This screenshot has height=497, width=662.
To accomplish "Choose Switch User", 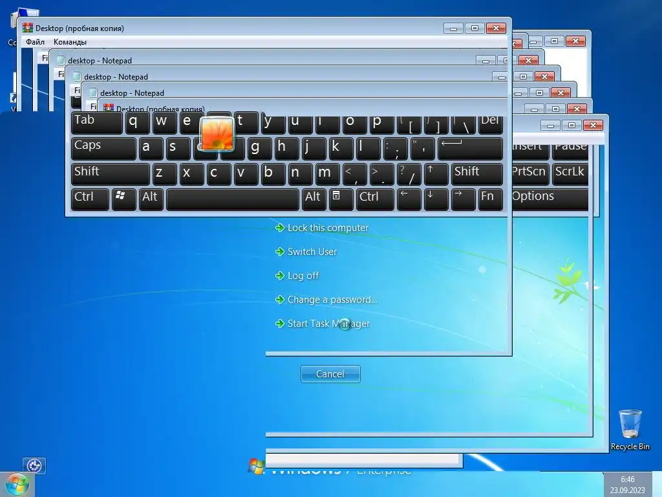I will (312, 252).
